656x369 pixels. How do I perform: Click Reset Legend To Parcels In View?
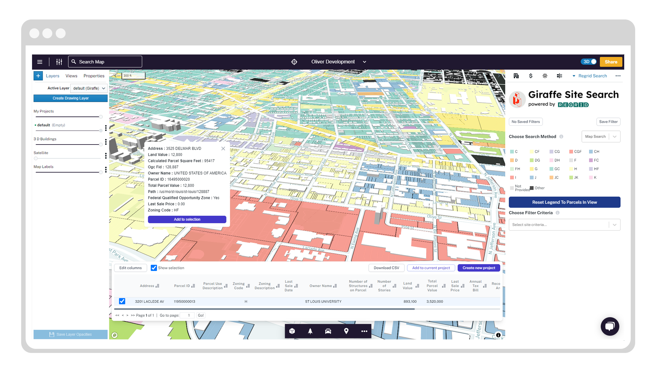click(x=564, y=202)
